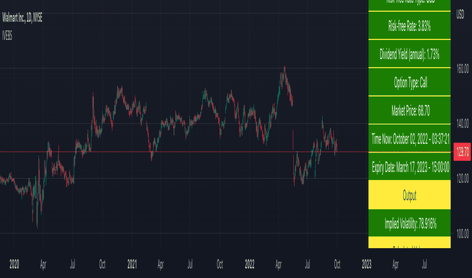
Task: Click the 100.00 price axis label
Action: point(462,234)
